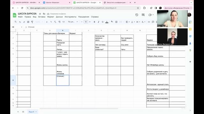Open the text color picker
Image resolution: width=204 pixels, height=114 pixels.
tap(107, 22)
